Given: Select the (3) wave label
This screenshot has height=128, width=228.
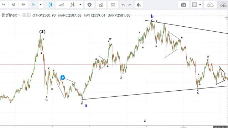Looking at the screenshot, I should [42, 32].
